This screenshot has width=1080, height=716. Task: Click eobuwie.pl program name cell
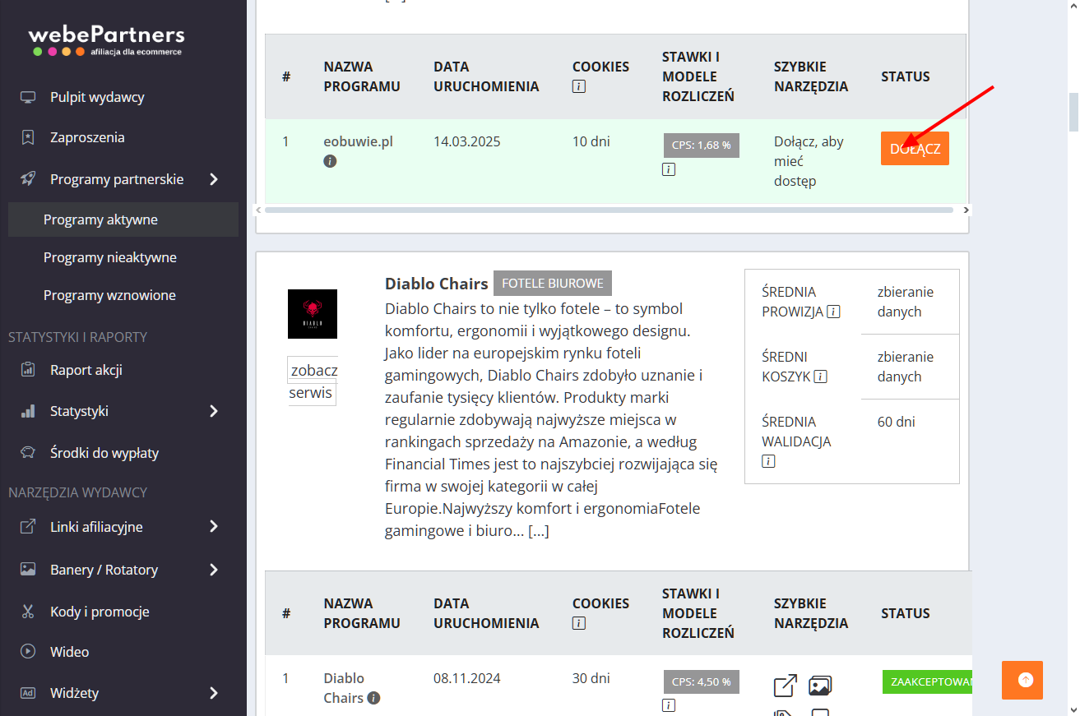[359, 141]
